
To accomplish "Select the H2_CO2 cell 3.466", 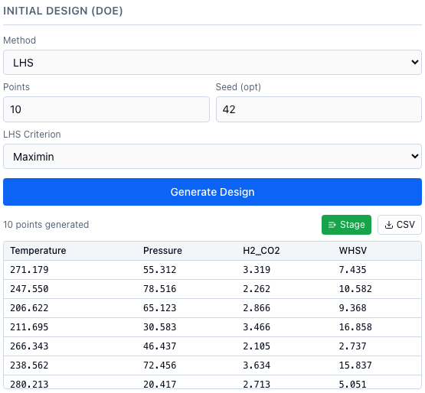I will point(257,327).
